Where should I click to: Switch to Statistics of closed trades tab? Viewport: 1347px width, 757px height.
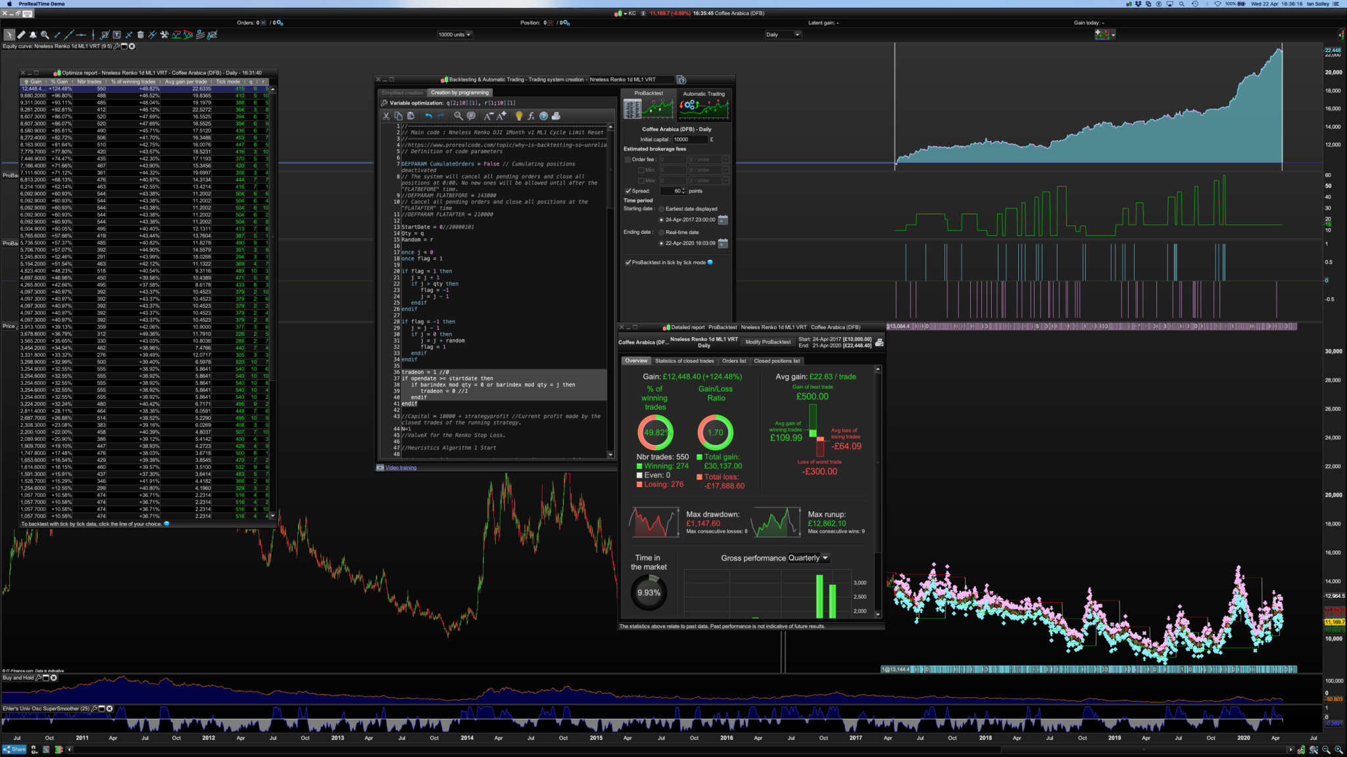pos(684,361)
